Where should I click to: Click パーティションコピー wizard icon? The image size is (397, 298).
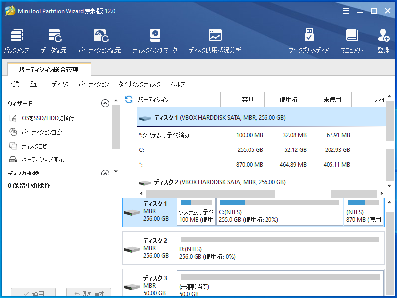click(x=13, y=132)
